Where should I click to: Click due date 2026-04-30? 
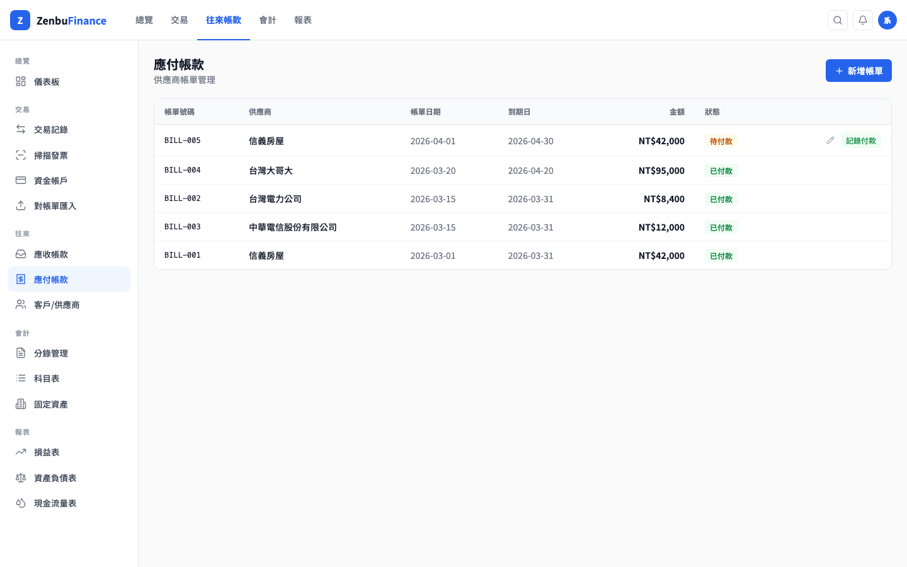pos(531,141)
